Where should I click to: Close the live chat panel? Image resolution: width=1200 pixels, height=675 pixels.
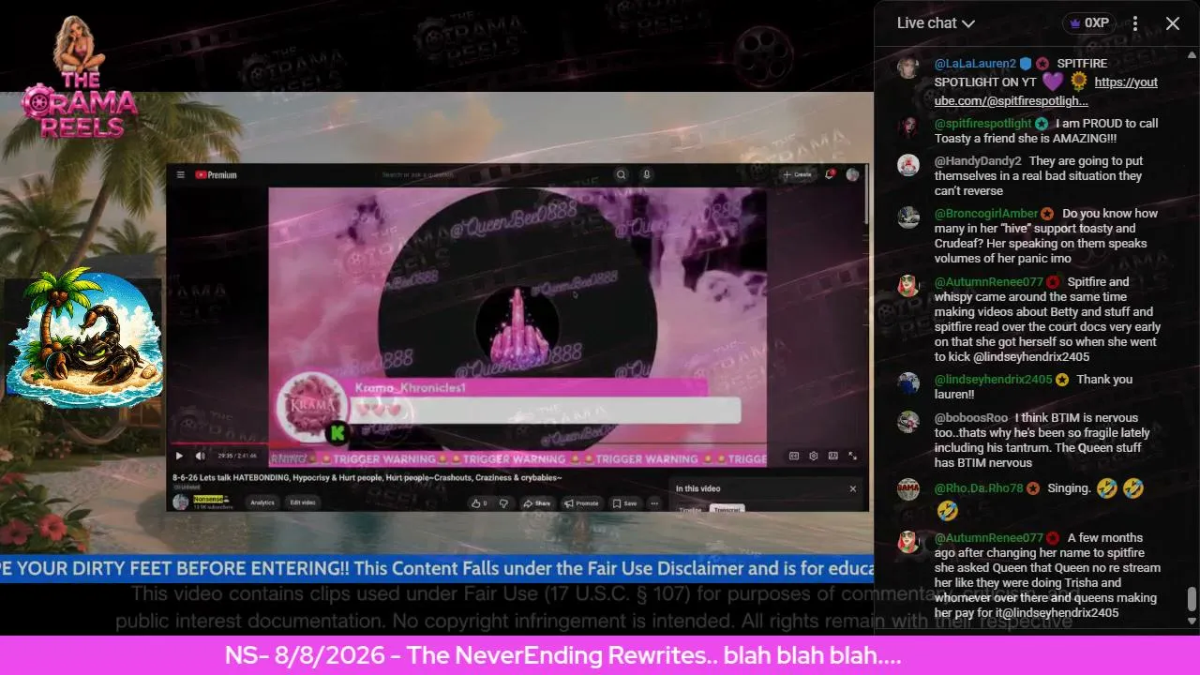point(1173,23)
